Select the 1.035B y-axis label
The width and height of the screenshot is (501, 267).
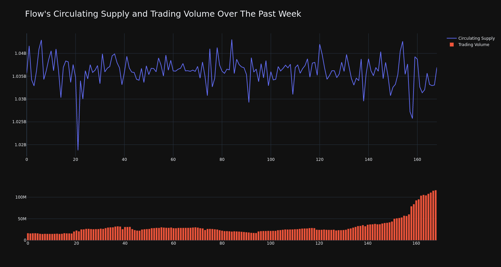[x=19, y=76]
